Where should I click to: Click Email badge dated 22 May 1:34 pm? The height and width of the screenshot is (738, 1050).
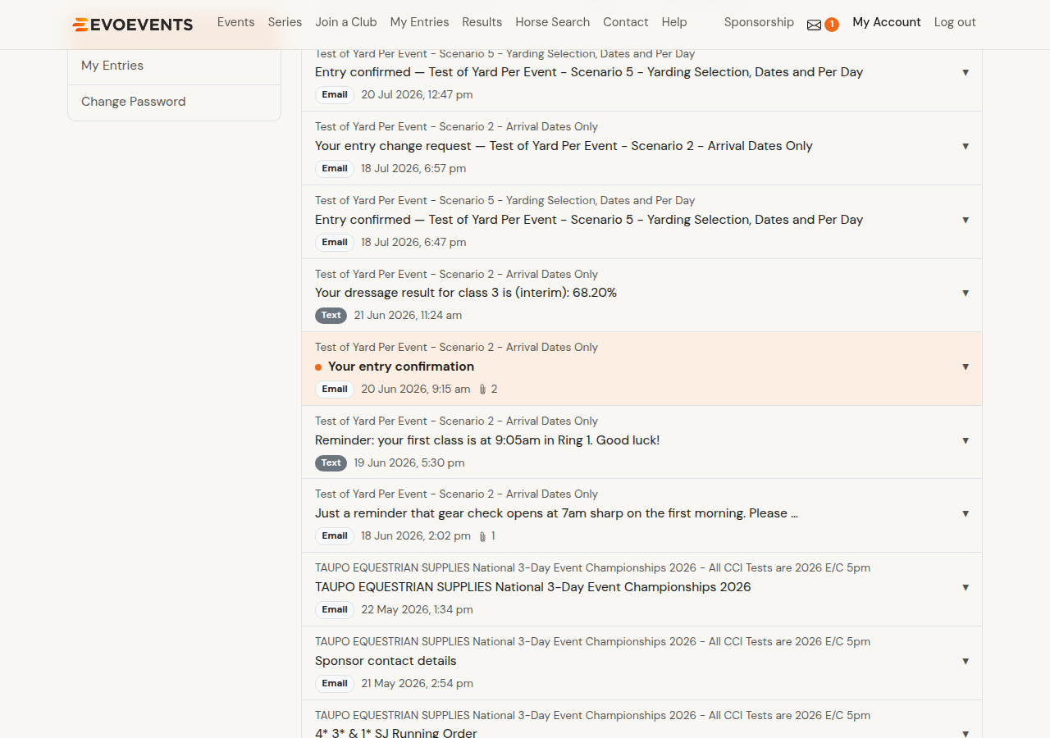335,610
